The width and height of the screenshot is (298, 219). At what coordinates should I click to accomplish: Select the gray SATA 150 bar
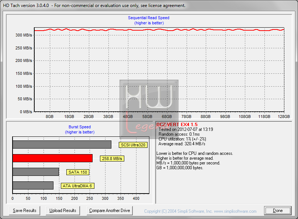36,172
